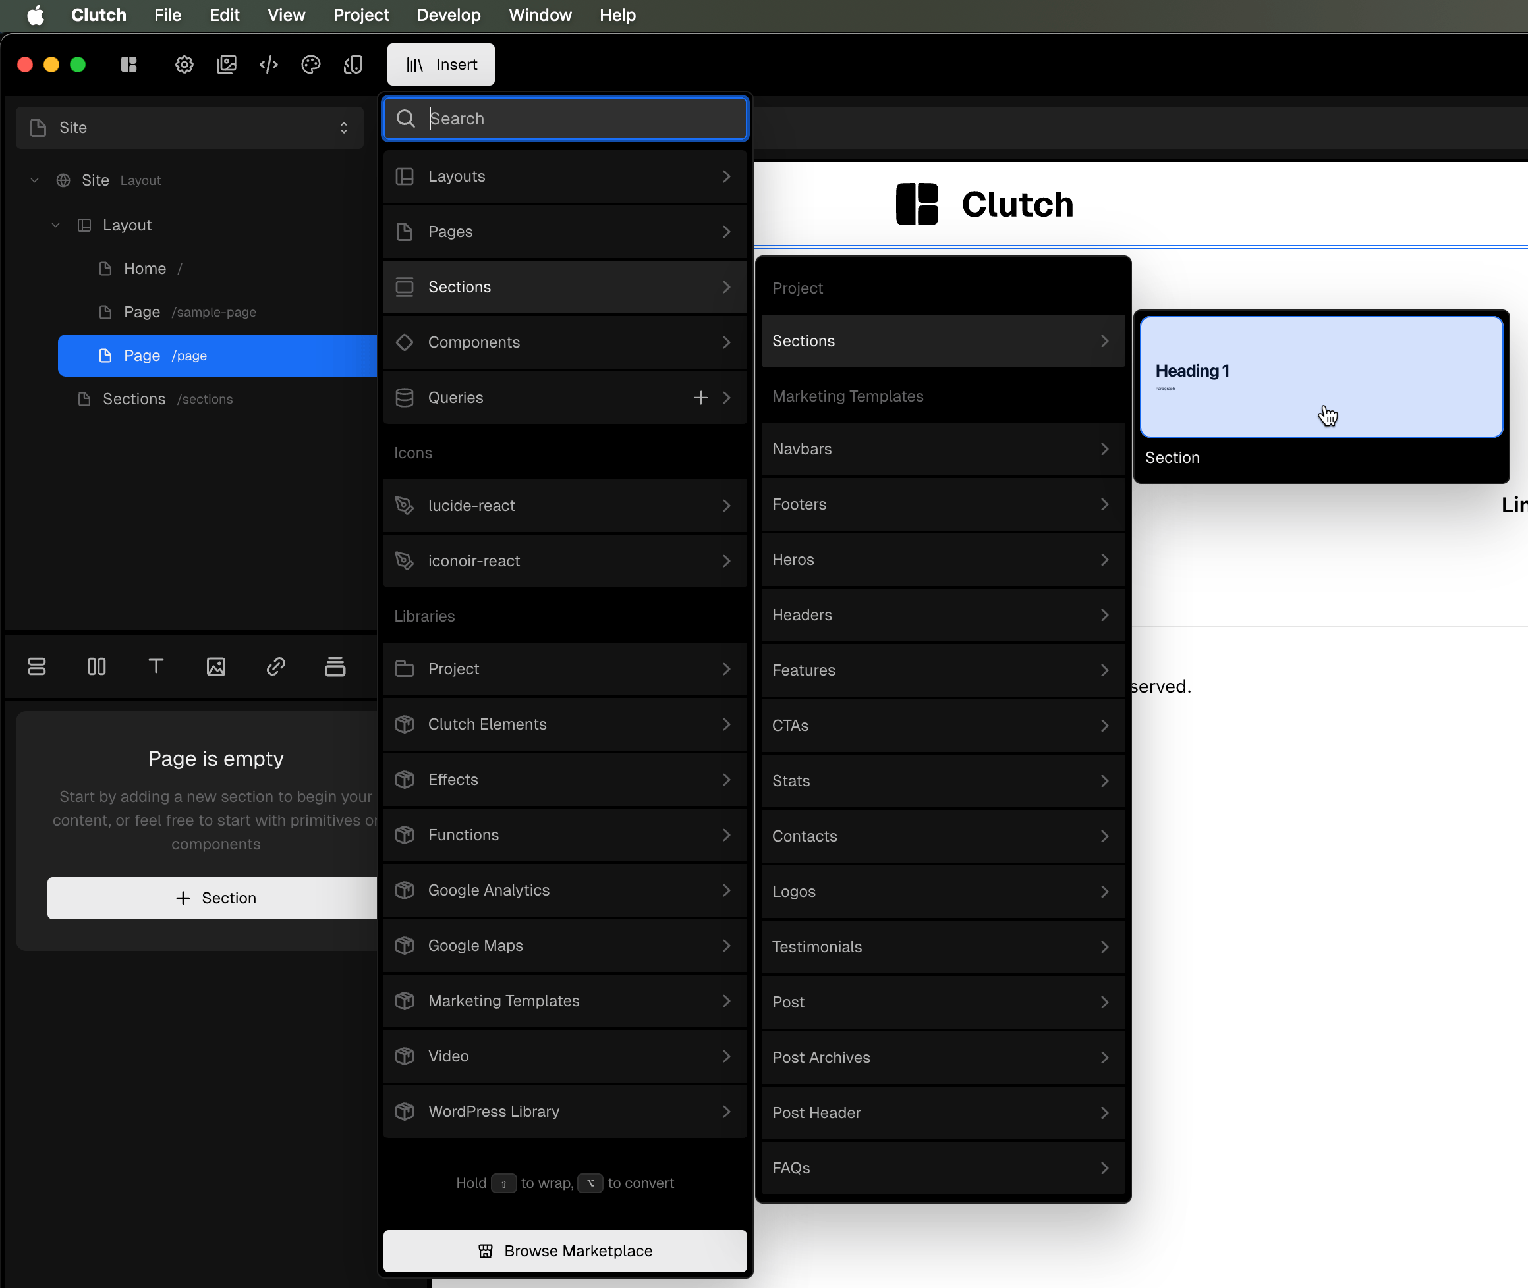The height and width of the screenshot is (1288, 1528).
Task: Open the Clutch Elements library
Action: pyautogui.click(x=565, y=724)
